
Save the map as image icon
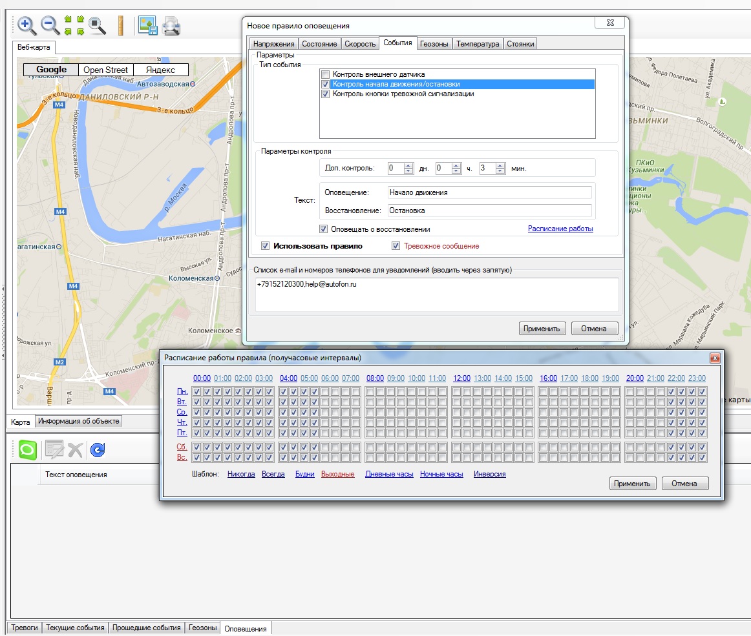point(147,26)
